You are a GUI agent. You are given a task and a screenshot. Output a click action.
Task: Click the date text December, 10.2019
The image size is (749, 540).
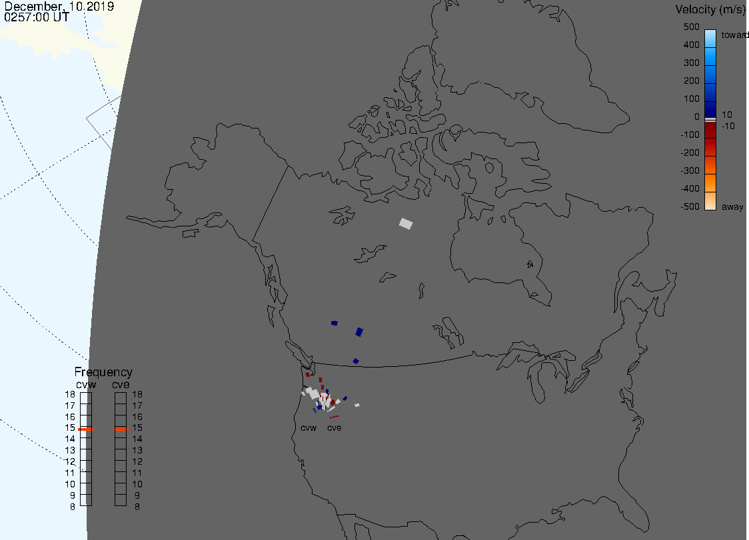coord(59,6)
